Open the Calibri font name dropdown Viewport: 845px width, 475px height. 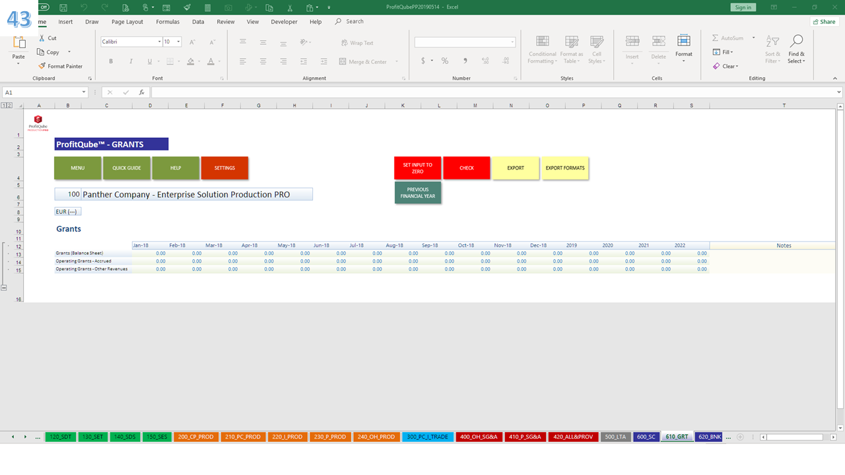coord(160,42)
